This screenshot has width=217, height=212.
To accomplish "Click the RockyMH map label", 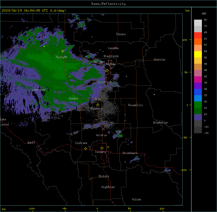I will pyautogui.click(x=62, y=57).
